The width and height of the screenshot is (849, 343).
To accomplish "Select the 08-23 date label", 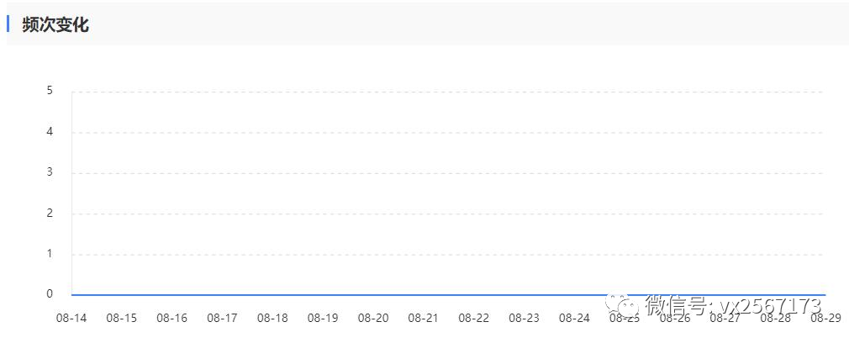I will coord(525,318).
